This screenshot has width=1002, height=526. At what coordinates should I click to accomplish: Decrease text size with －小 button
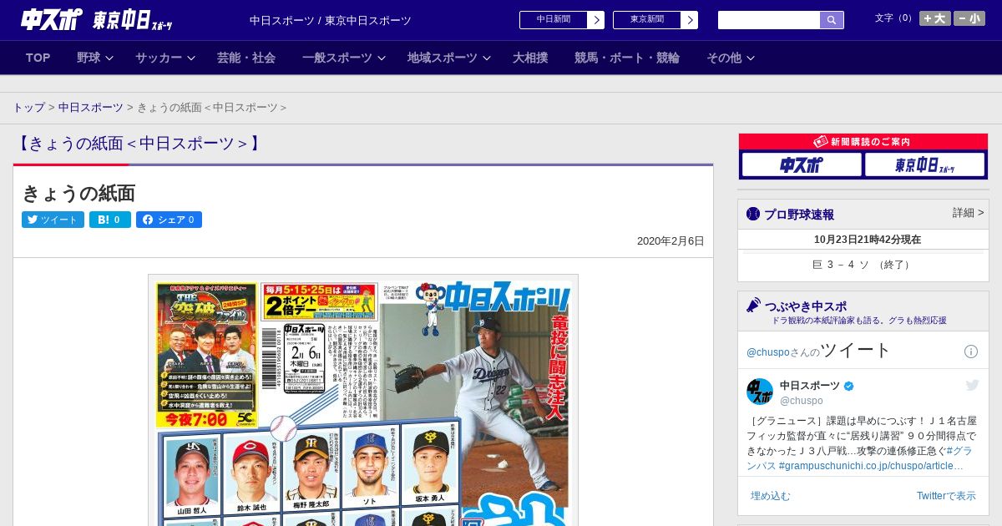pos(969,18)
